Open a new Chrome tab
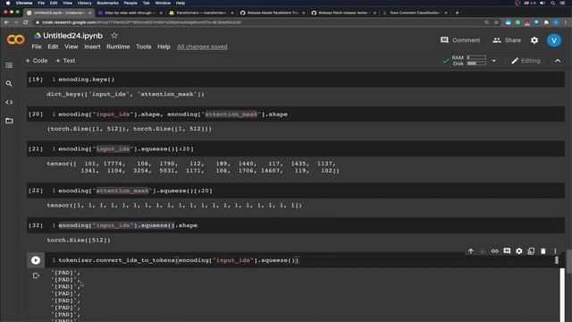 [457, 13]
